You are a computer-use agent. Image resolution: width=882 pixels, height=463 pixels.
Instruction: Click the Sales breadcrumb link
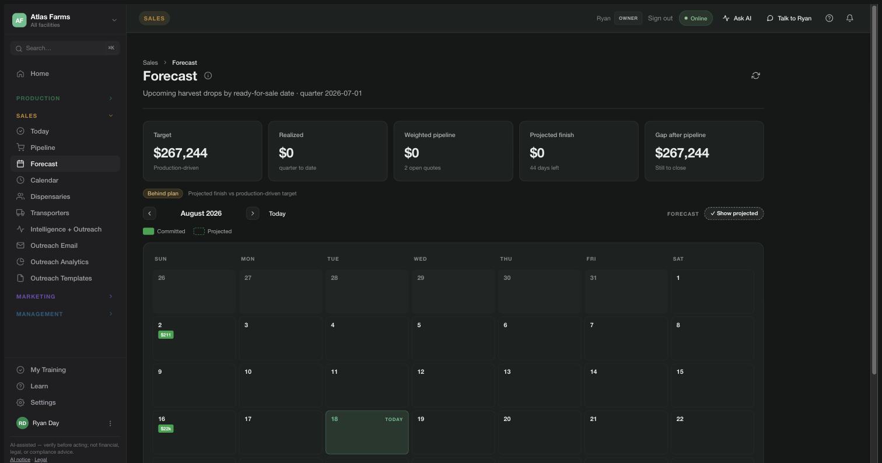150,62
